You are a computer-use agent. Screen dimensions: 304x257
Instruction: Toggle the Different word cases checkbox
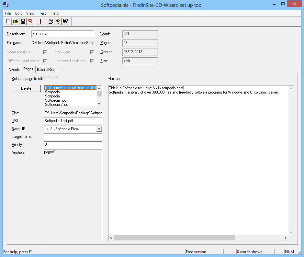pyautogui.click(x=45, y=61)
